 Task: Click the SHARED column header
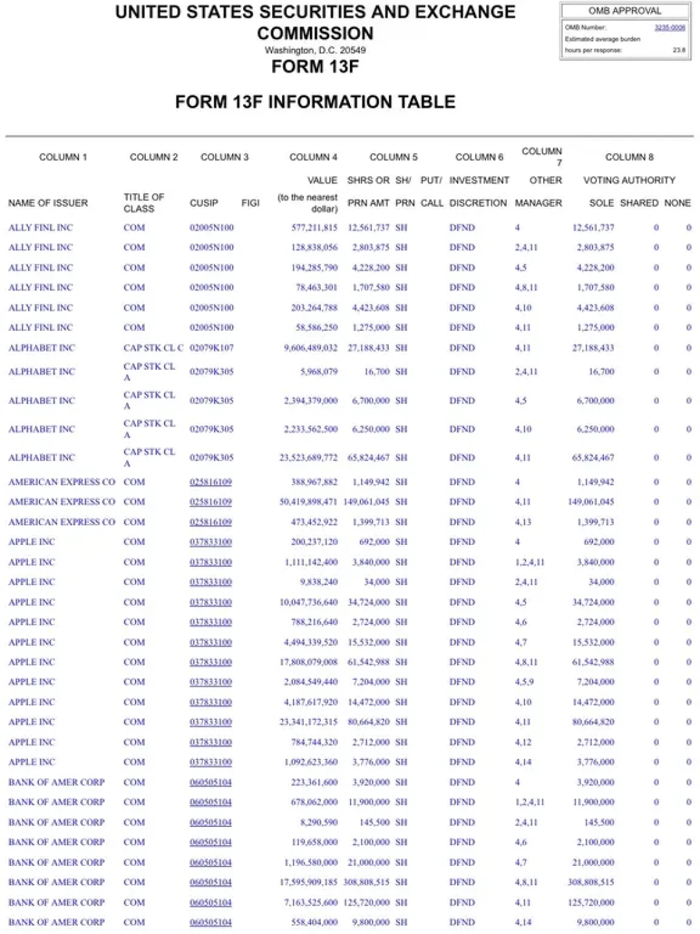click(x=639, y=203)
